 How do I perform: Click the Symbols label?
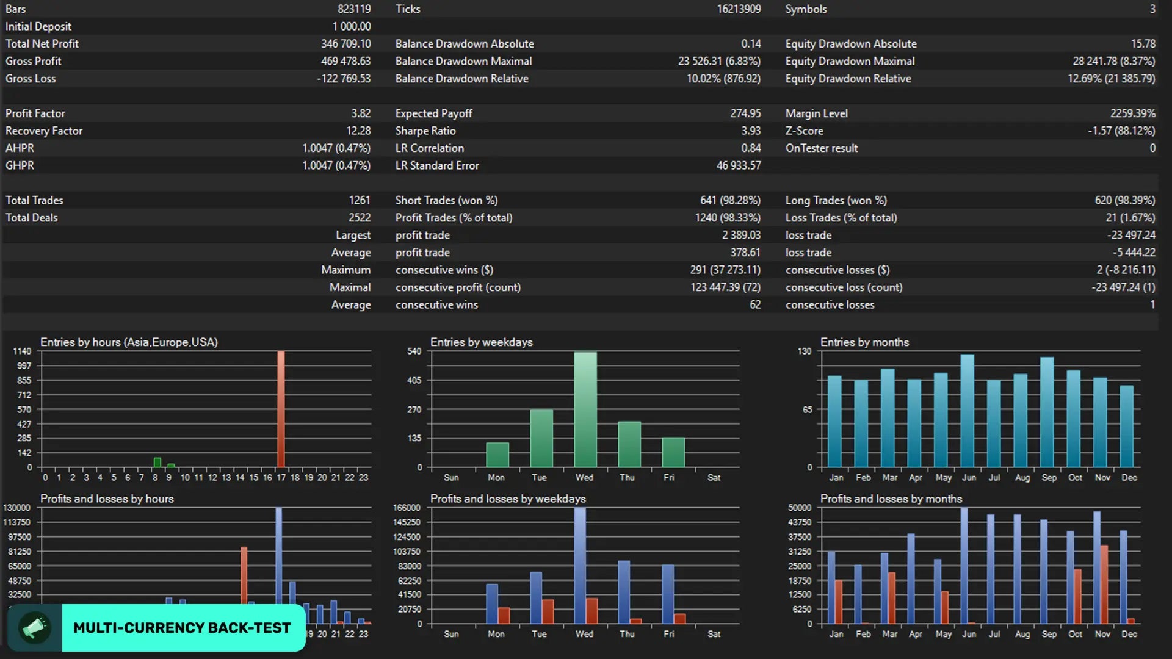tap(806, 9)
